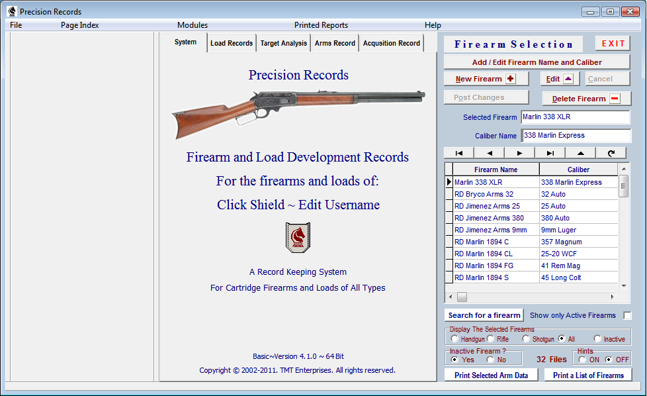Click the 357 Magnum caliber cell
Image resolution: width=647 pixels, height=396 pixels.
[x=578, y=242]
